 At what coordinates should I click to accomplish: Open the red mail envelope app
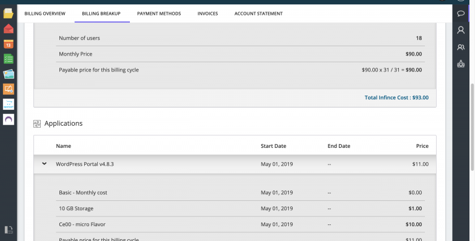(x=9, y=29)
